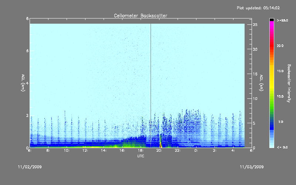Click the 'Backscatter Intensity' colorbar label
This screenshot has width=296, height=185.
point(289,83)
